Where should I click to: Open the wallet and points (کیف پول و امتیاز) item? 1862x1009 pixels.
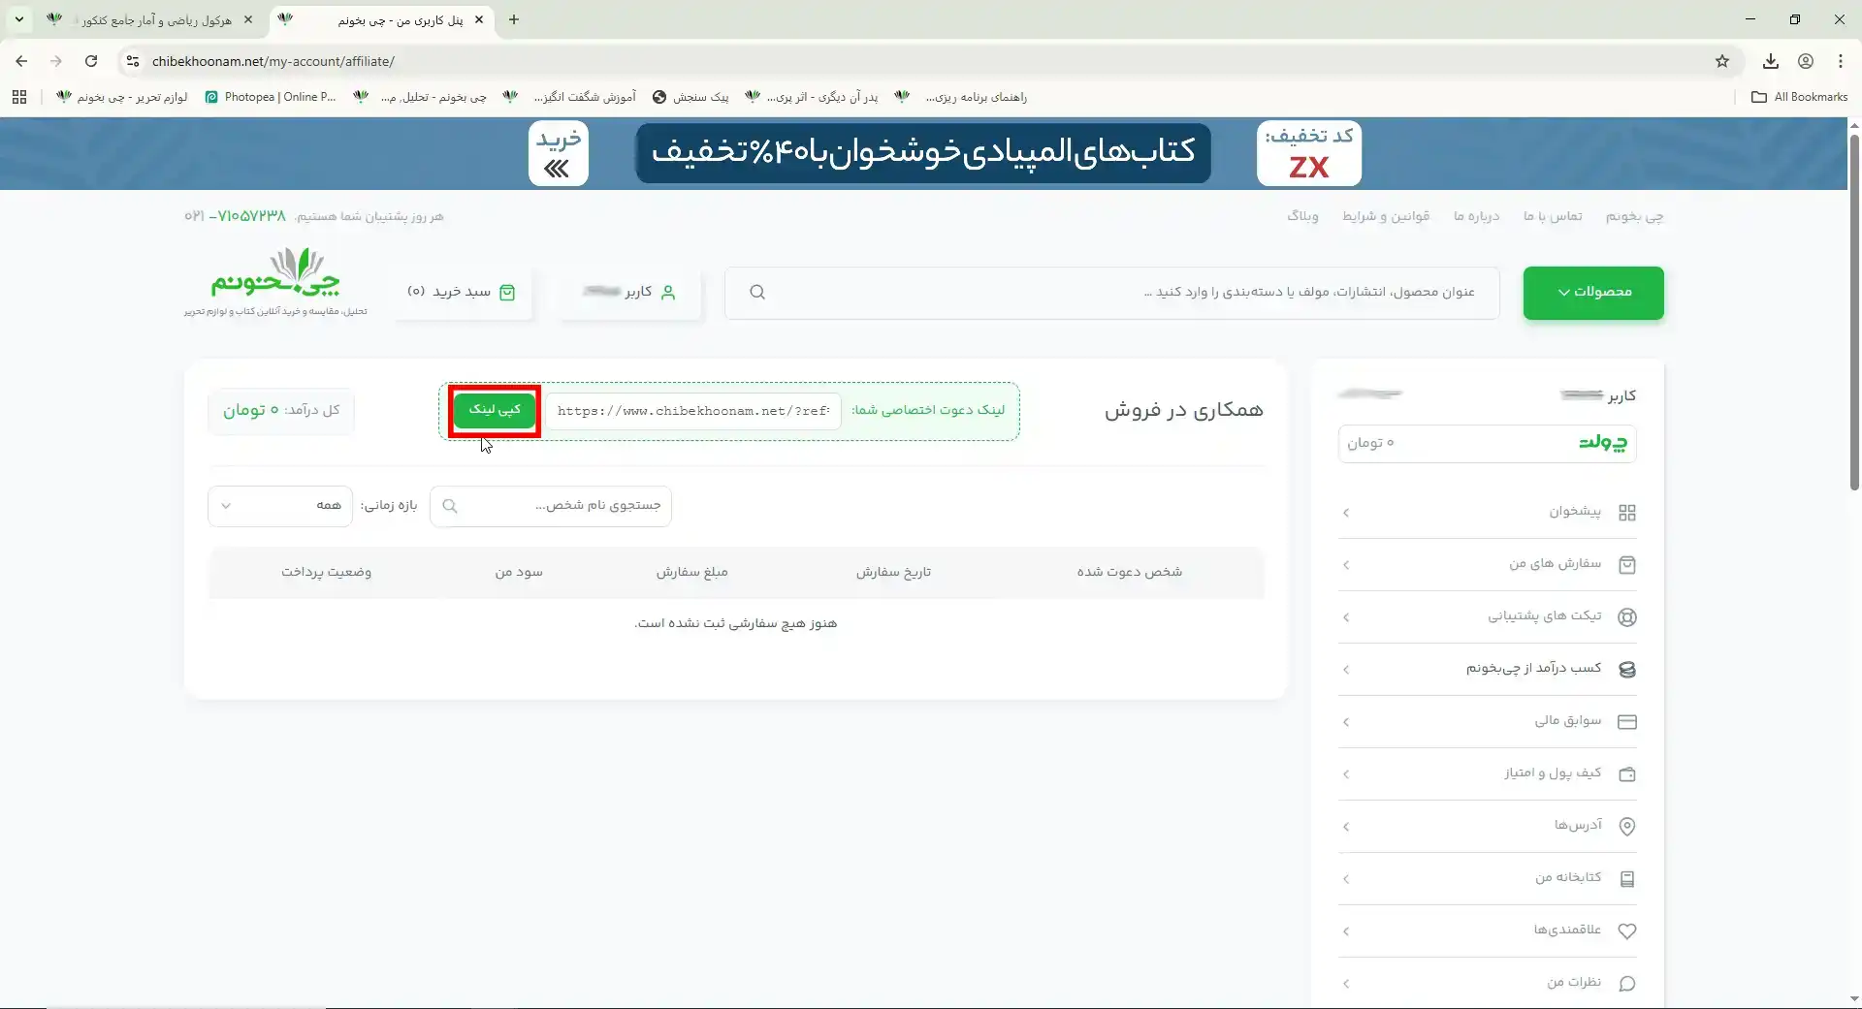[x=1552, y=773]
